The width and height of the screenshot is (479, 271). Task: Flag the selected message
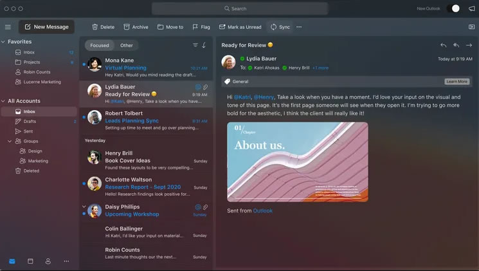click(201, 27)
